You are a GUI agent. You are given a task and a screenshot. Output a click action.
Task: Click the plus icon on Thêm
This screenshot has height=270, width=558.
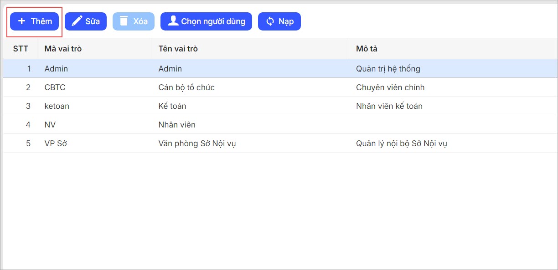[x=21, y=21]
